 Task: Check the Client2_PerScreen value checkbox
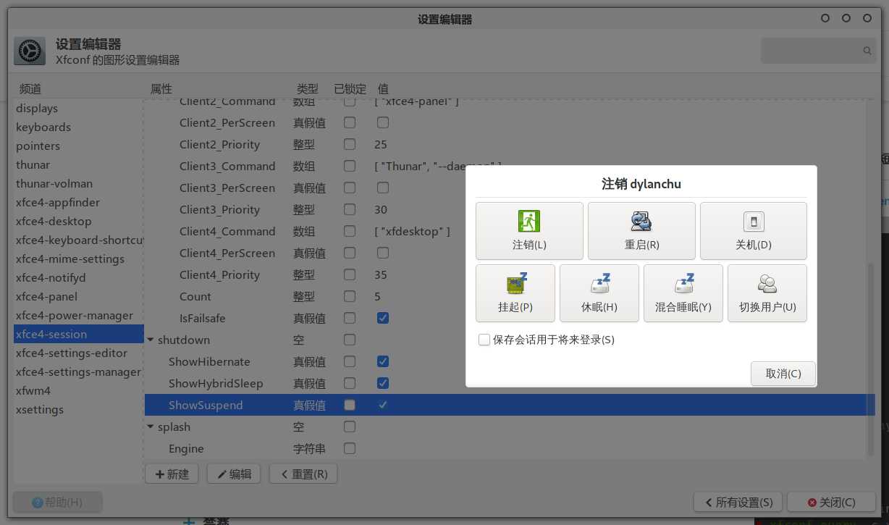tap(383, 122)
